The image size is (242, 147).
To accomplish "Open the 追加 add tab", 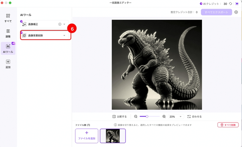I will point(8,64).
